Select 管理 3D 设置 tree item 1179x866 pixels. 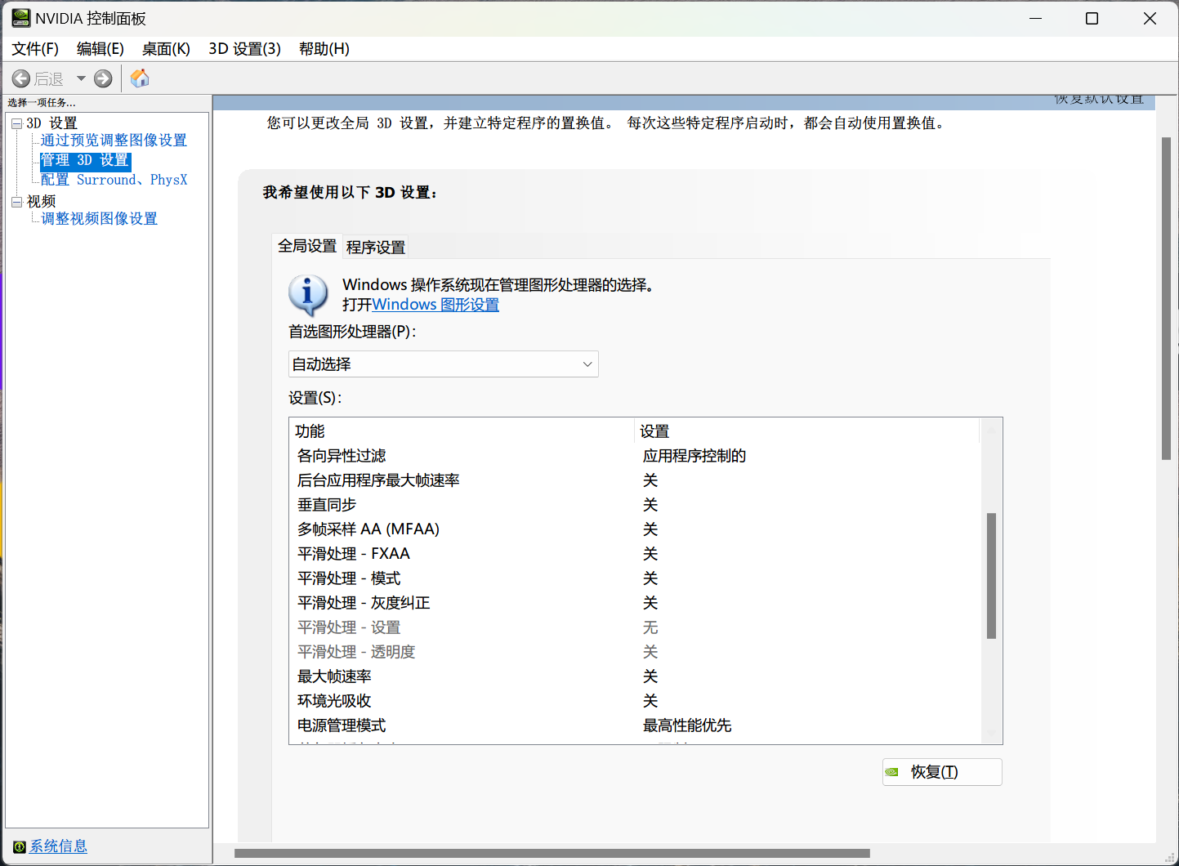click(x=85, y=160)
